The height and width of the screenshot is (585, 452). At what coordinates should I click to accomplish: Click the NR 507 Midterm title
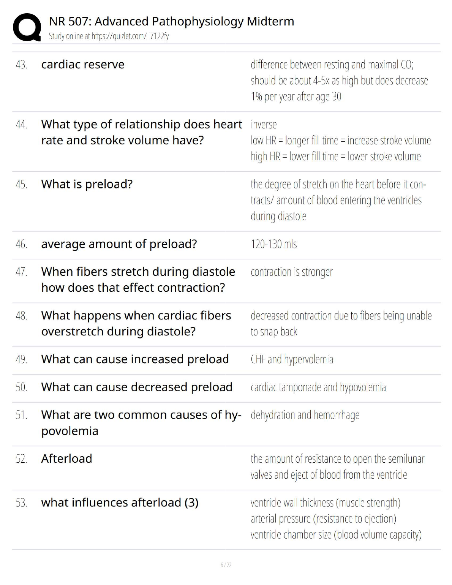tap(171, 21)
